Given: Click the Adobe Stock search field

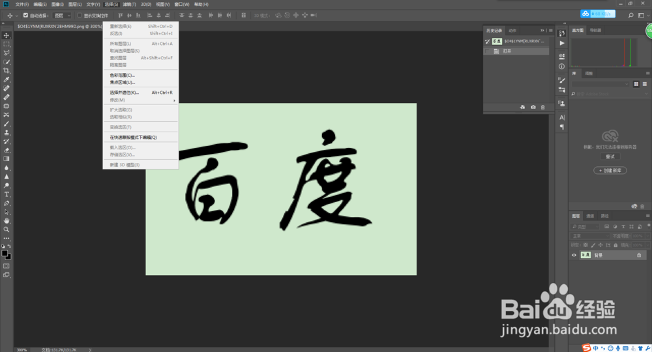Looking at the screenshot, I should tap(608, 94).
